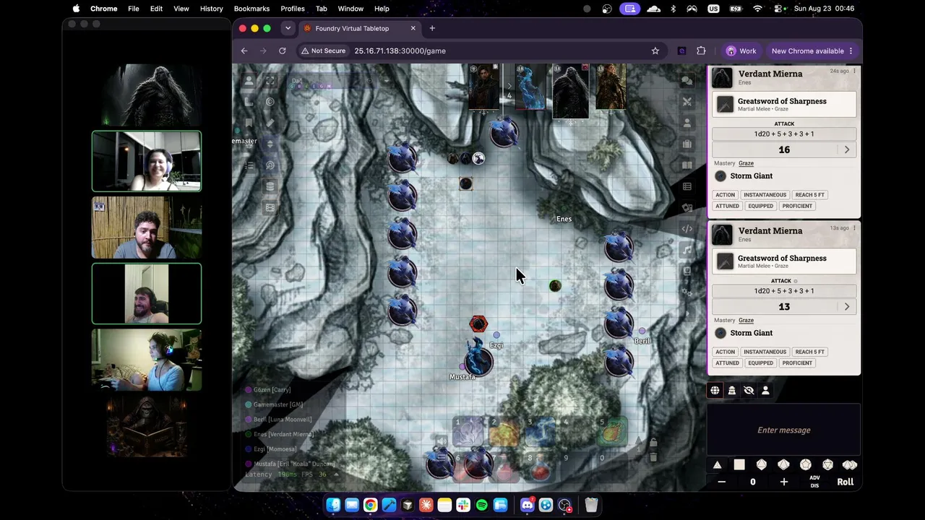Open the Bookmarks menu
Screen dimensions: 925x520
[251, 9]
